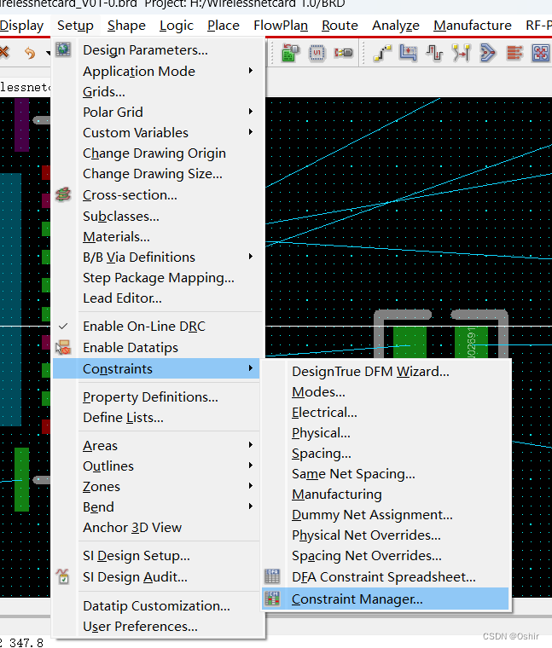Select the Slide routing tool icon
Screen dimensions: 552x648
[x=408, y=53]
